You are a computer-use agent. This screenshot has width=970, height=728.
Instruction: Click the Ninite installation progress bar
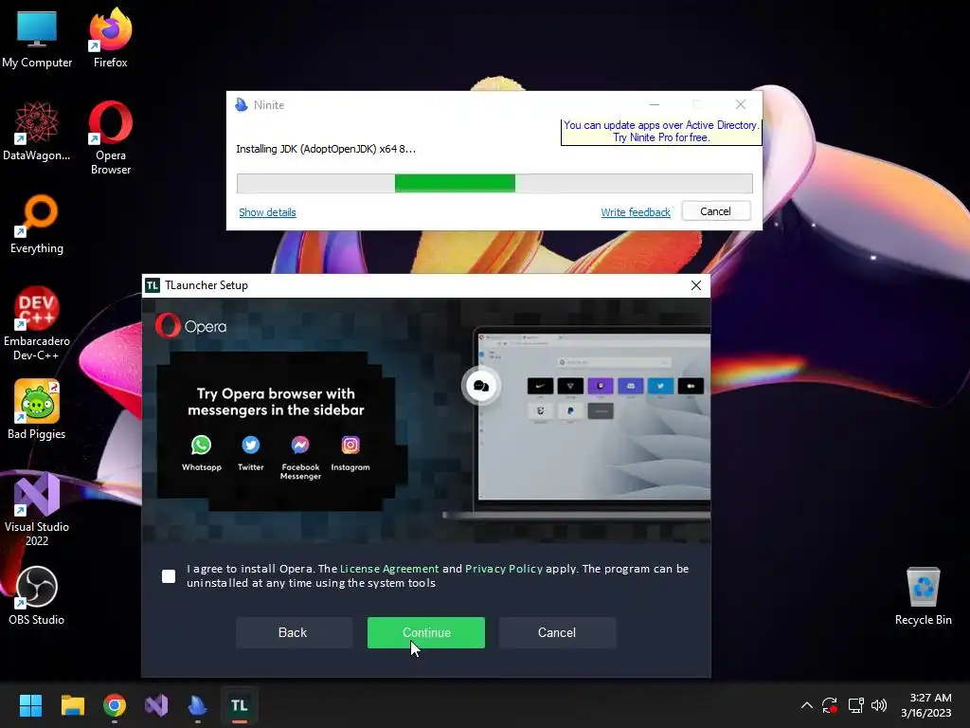[494, 183]
